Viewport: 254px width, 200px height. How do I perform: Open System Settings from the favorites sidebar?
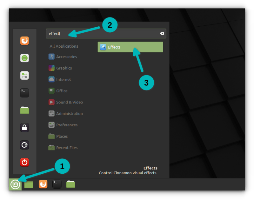(x=24, y=75)
